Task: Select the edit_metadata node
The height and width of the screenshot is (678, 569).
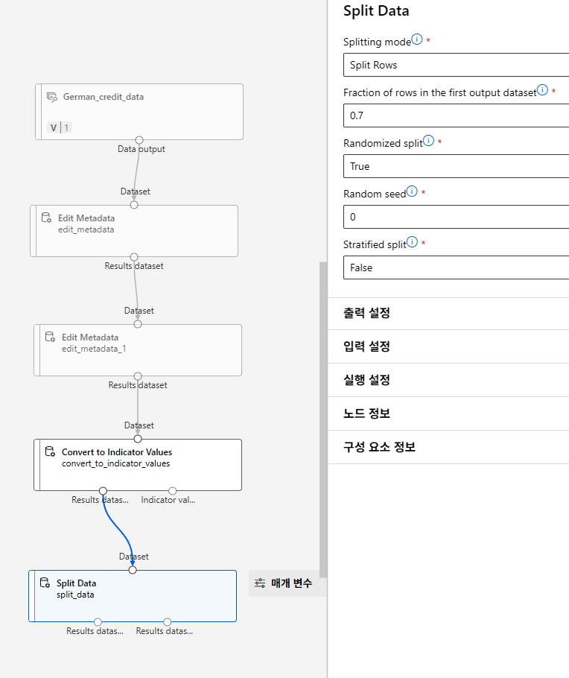Action: [x=134, y=231]
